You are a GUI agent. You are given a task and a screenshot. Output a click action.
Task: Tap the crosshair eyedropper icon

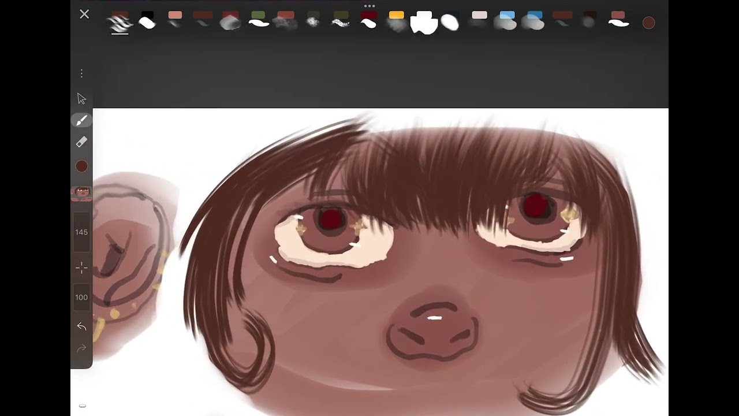point(81,268)
